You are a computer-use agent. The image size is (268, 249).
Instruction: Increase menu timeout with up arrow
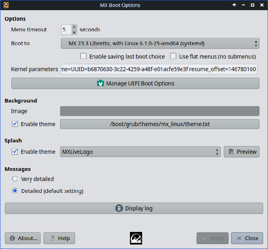pyautogui.click(x=74, y=27)
